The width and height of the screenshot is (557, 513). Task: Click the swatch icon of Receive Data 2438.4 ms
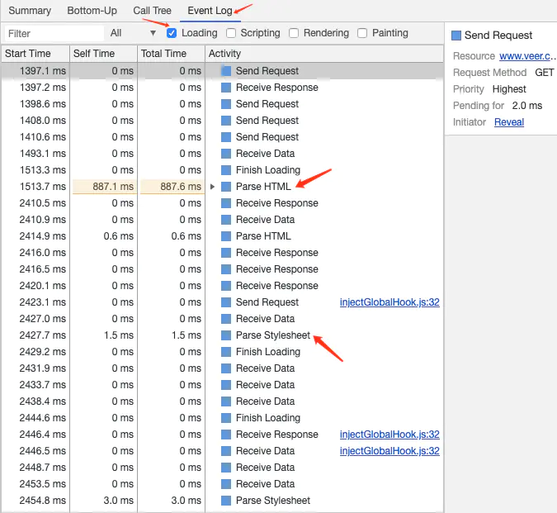point(226,401)
